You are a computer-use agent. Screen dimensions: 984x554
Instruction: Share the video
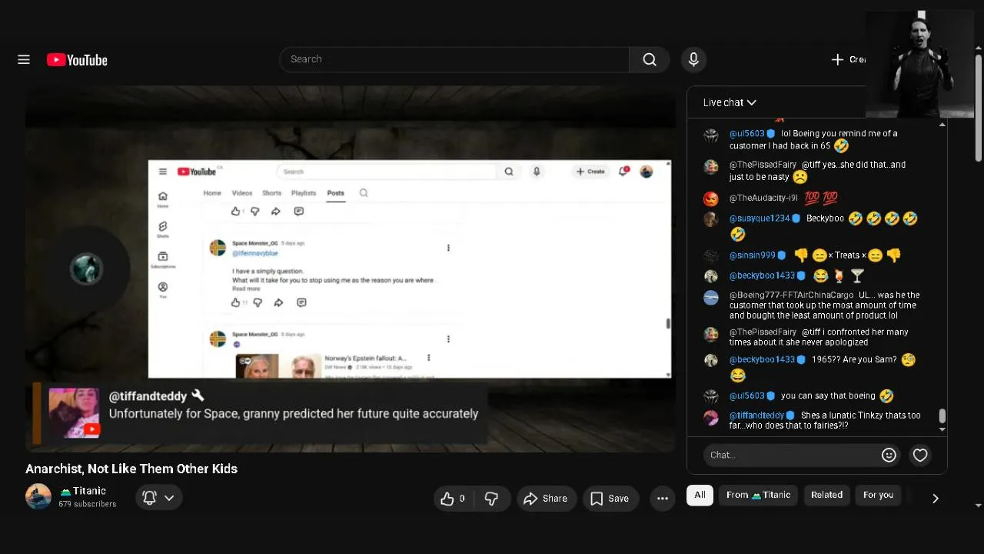545,499
